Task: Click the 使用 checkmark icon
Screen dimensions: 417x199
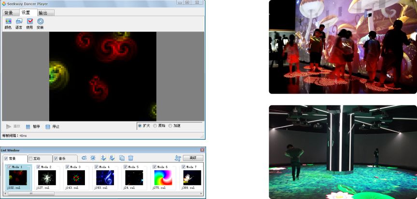Action: [29, 22]
